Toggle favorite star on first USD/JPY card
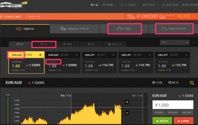 (x=113, y=55)
